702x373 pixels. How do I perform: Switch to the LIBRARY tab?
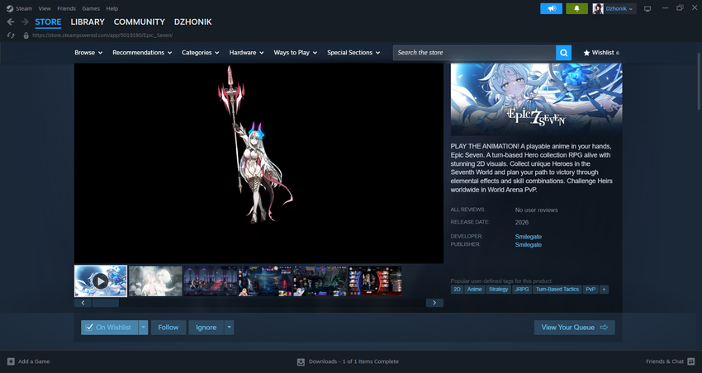tap(88, 22)
